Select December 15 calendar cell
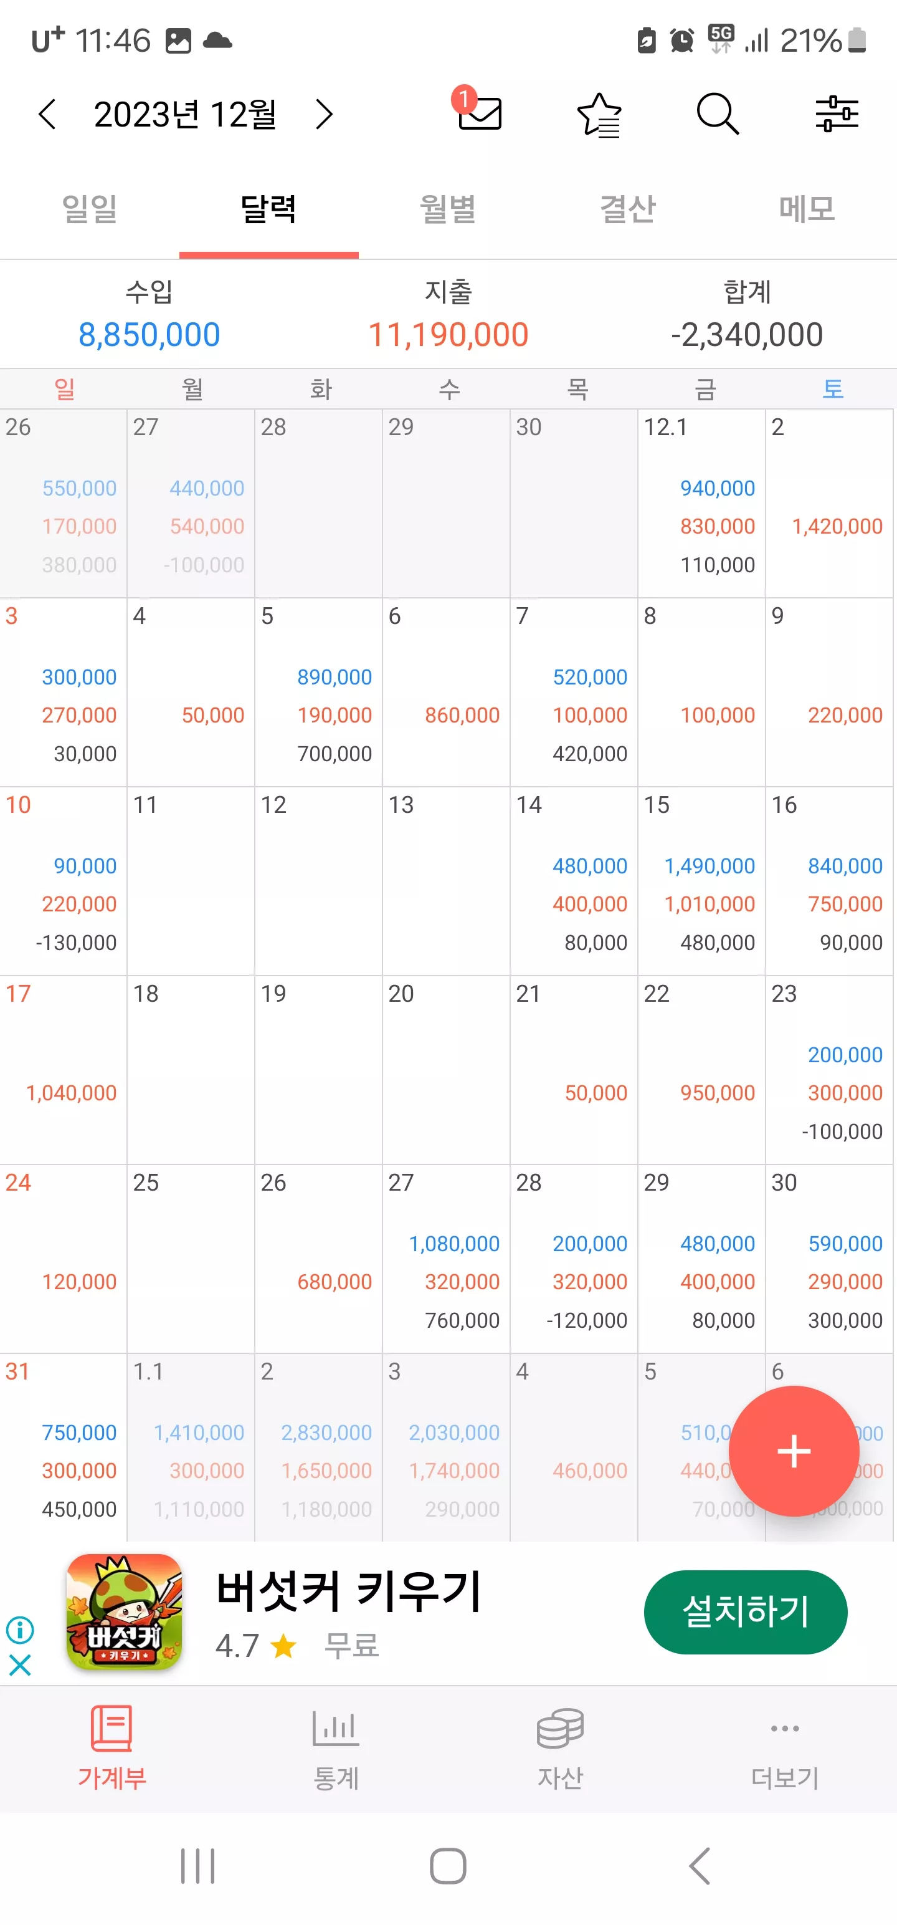 click(x=701, y=880)
